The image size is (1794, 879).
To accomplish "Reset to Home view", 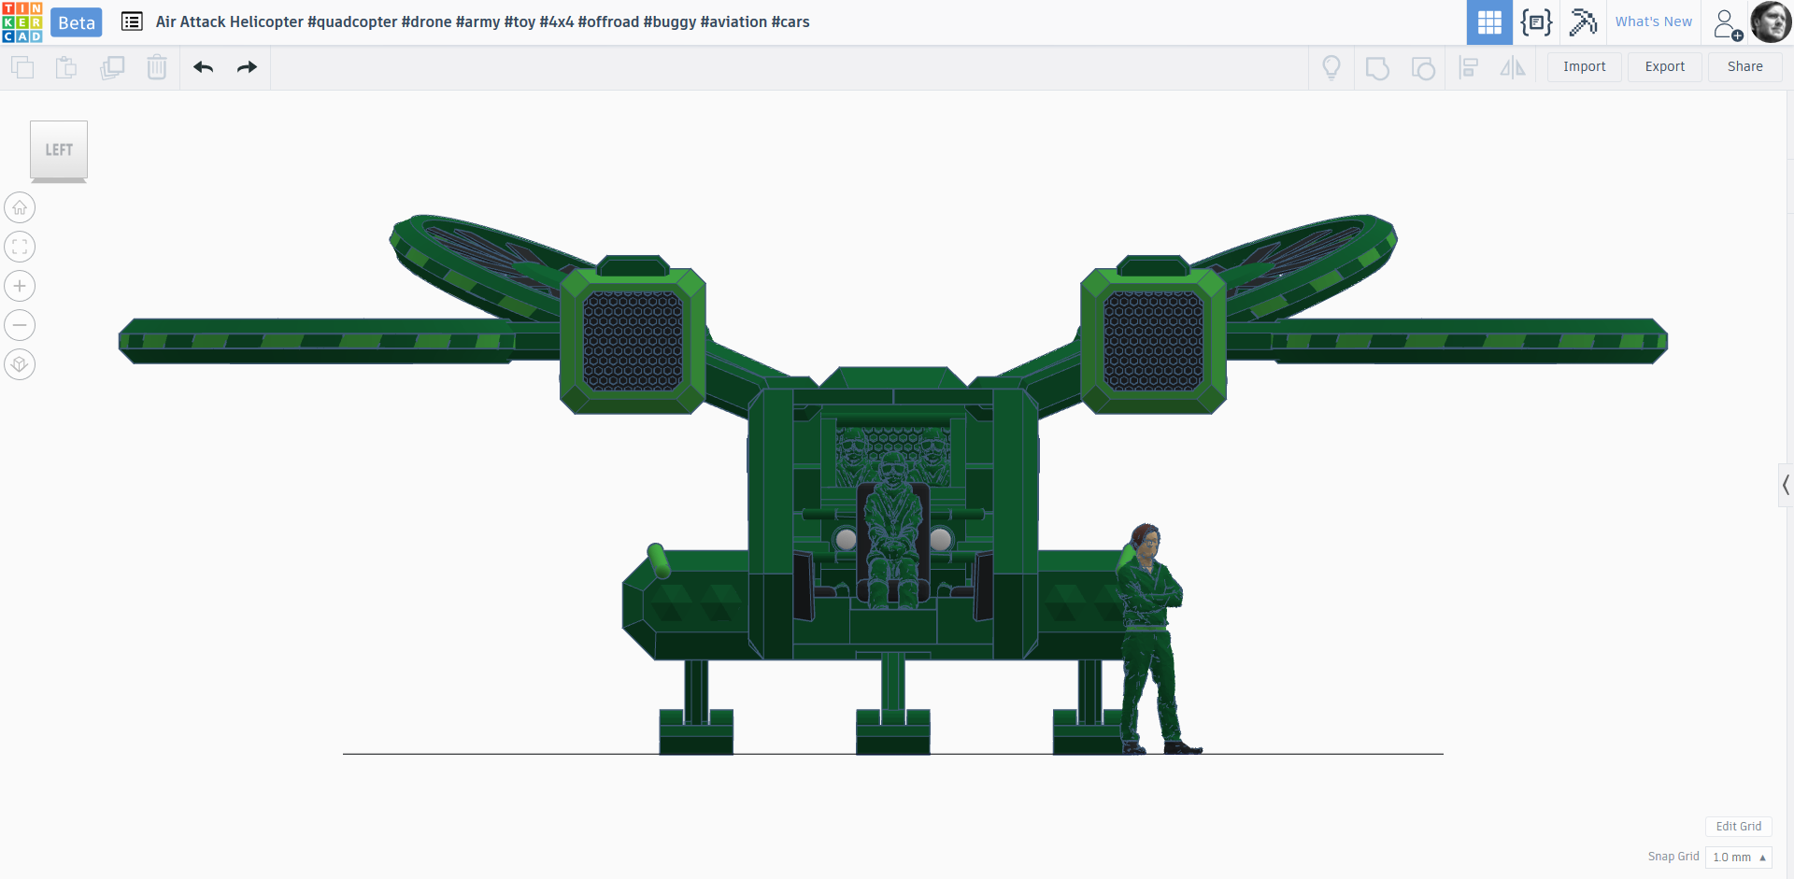I will tap(20, 207).
